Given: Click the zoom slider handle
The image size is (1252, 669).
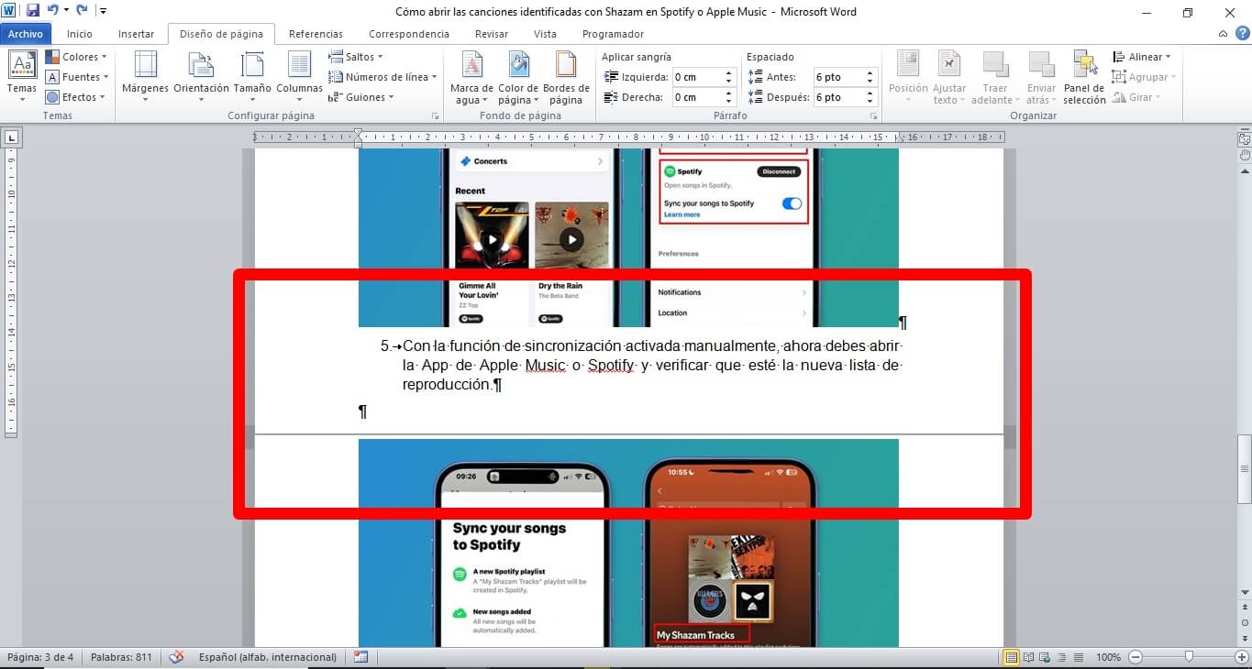Looking at the screenshot, I should click(1189, 657).
